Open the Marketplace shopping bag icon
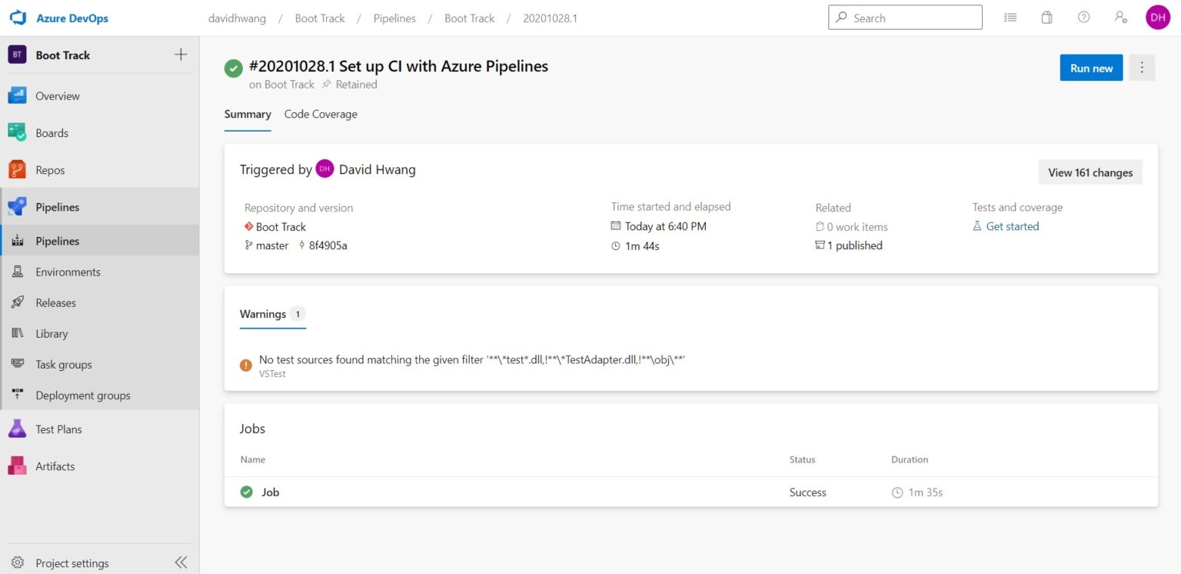The image size is (1181, 574). coord(1046,16)
